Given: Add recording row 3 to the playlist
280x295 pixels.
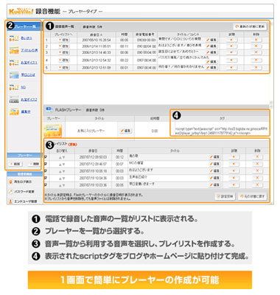Looking at the screenshot, I should point(64,52).
